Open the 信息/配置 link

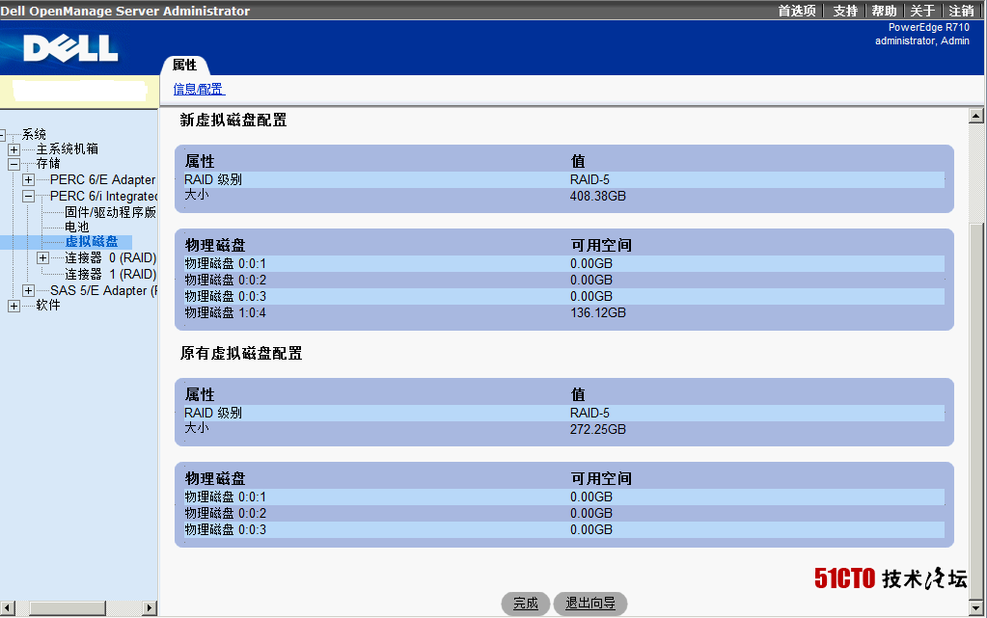(199, 90)
